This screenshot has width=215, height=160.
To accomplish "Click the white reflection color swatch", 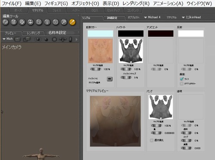I will click(191, 33).
